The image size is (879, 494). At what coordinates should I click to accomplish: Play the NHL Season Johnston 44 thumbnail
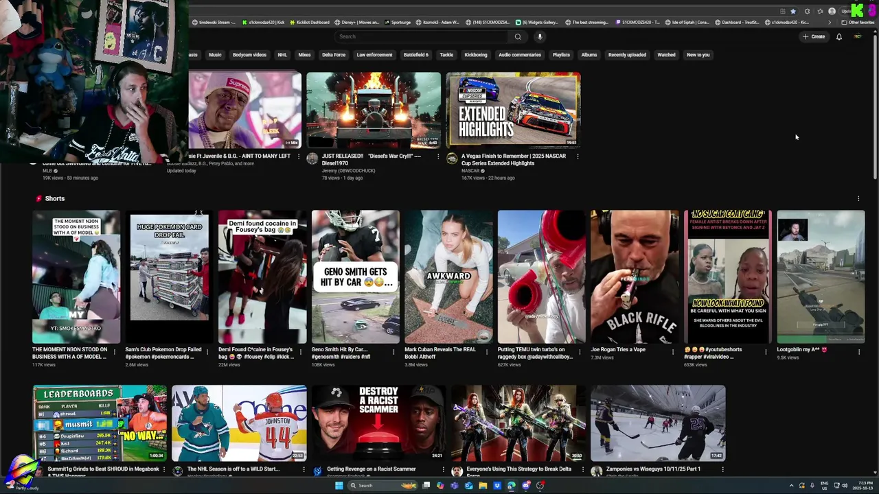(239, 423)
